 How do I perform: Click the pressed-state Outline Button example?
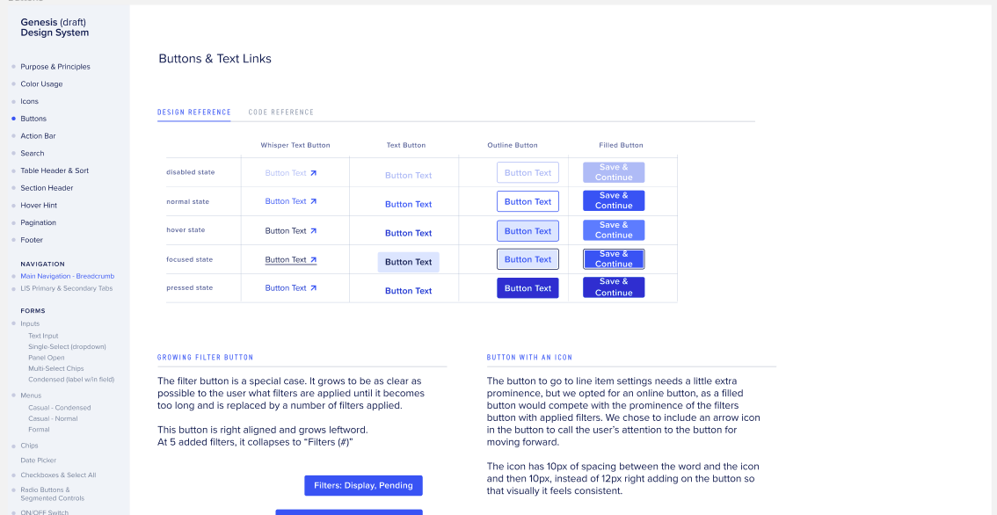(x=528, y=288)
